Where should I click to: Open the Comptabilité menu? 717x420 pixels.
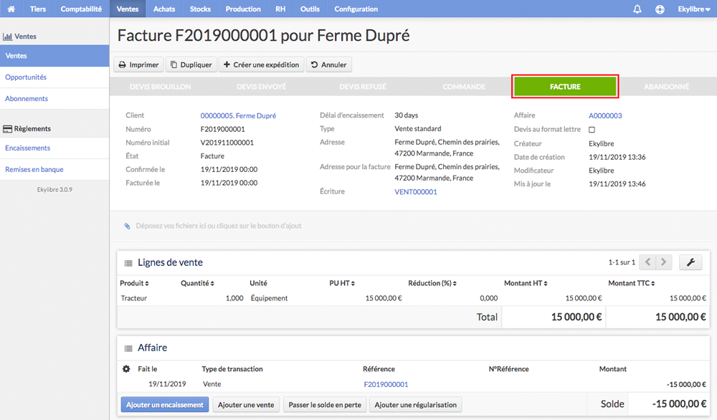tap(82, 9)
